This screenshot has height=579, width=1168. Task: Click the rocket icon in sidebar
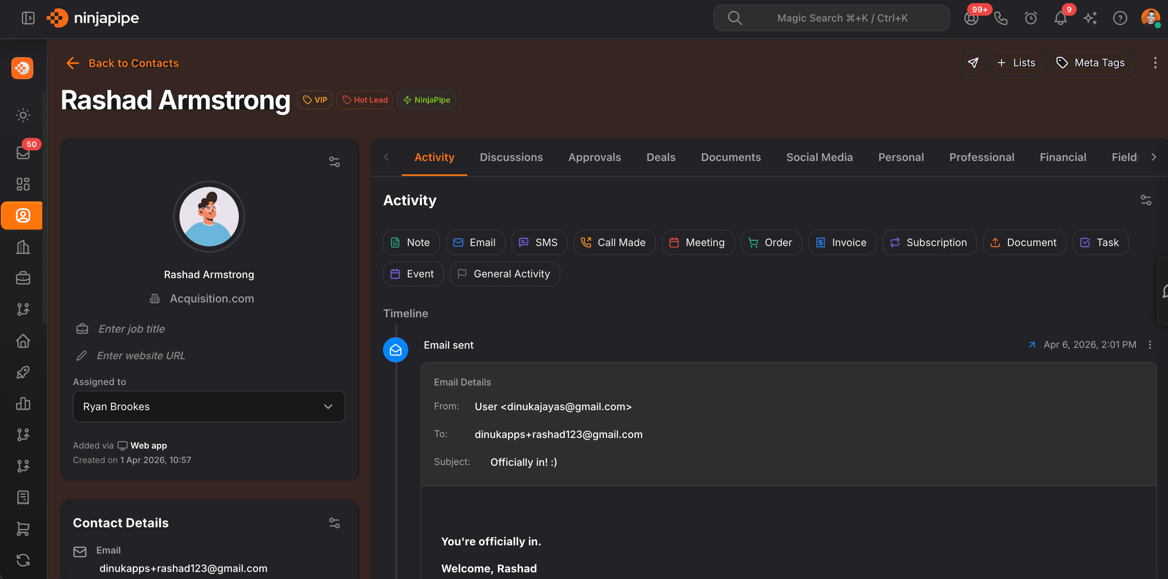tap(23, 372)
